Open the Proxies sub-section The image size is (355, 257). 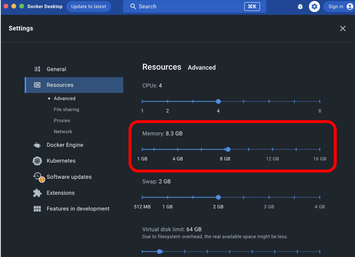pos(62,121)
